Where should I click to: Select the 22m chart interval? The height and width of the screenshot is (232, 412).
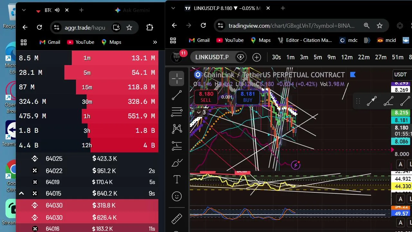coord(364,57)
